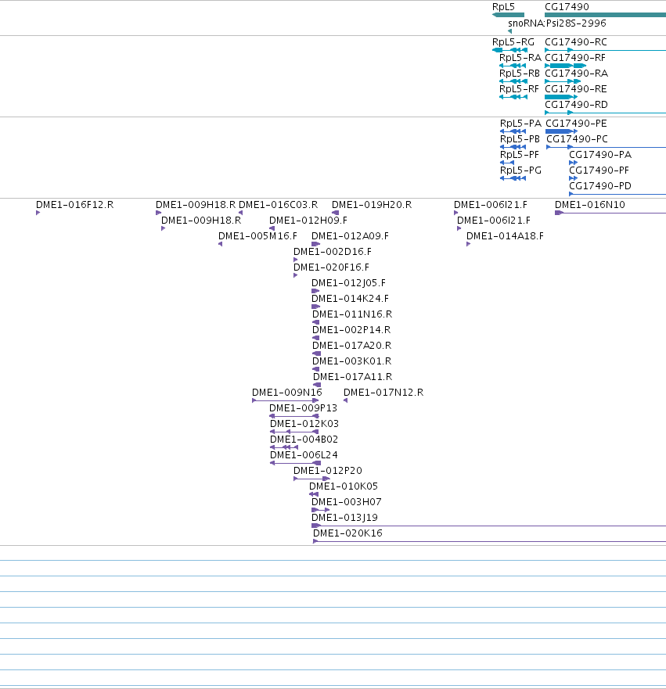Screen dimensions: 666x689
Task: Select DME1-005M16.F read label
Action: click(x=257, y=236)
